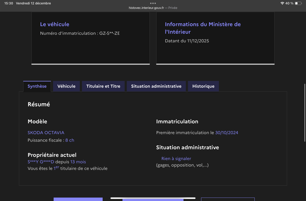Click the SKODA OCTAVIA model text
Image resolution: width=306 pixels, height=201 pixels.
46,133
